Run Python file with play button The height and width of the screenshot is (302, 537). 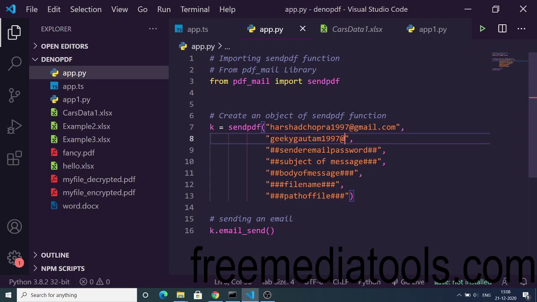point(482,29)
